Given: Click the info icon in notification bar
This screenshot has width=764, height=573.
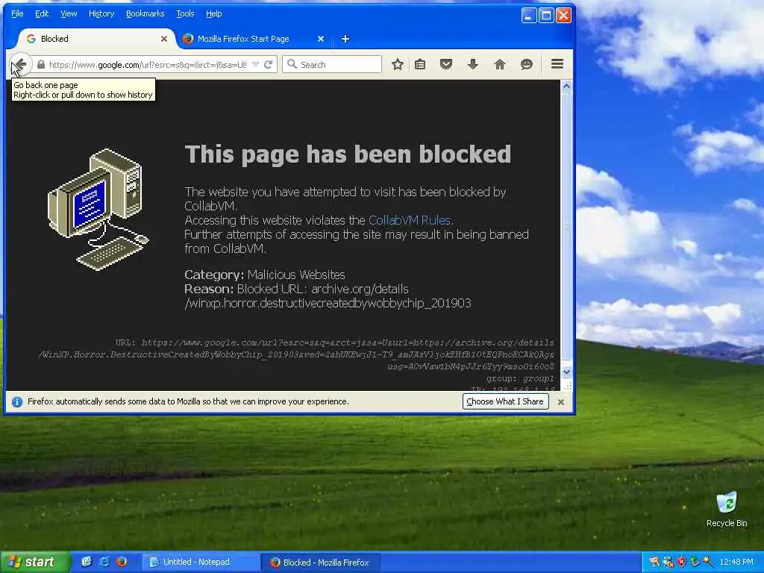Looking at the screenshot, I should tap(17, 402).
